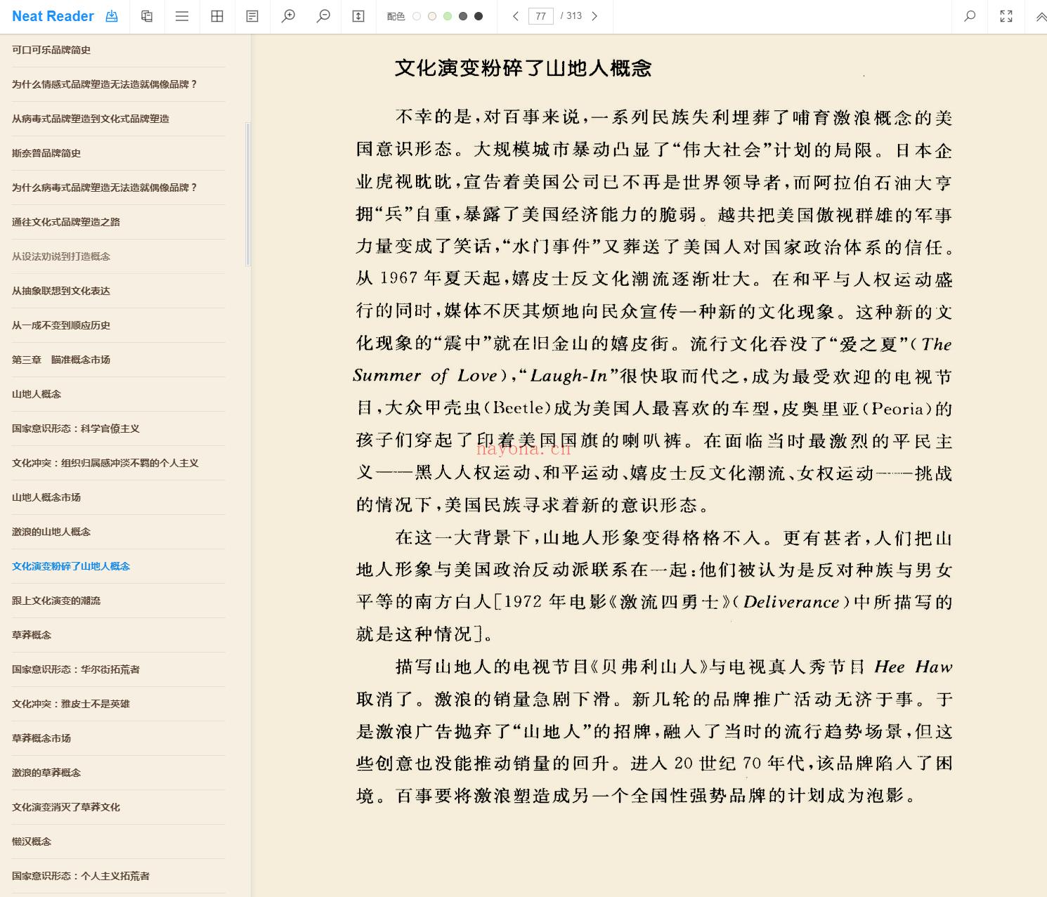Viewport: 1047px width, 897px height.
Task: Click the total page count 313
Action: [574, 16]
